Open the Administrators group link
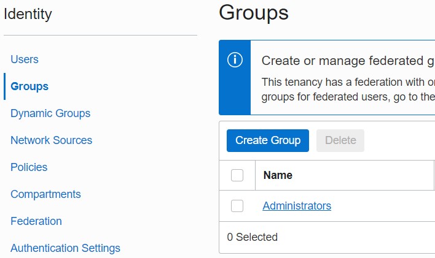 tap(297, 206)
